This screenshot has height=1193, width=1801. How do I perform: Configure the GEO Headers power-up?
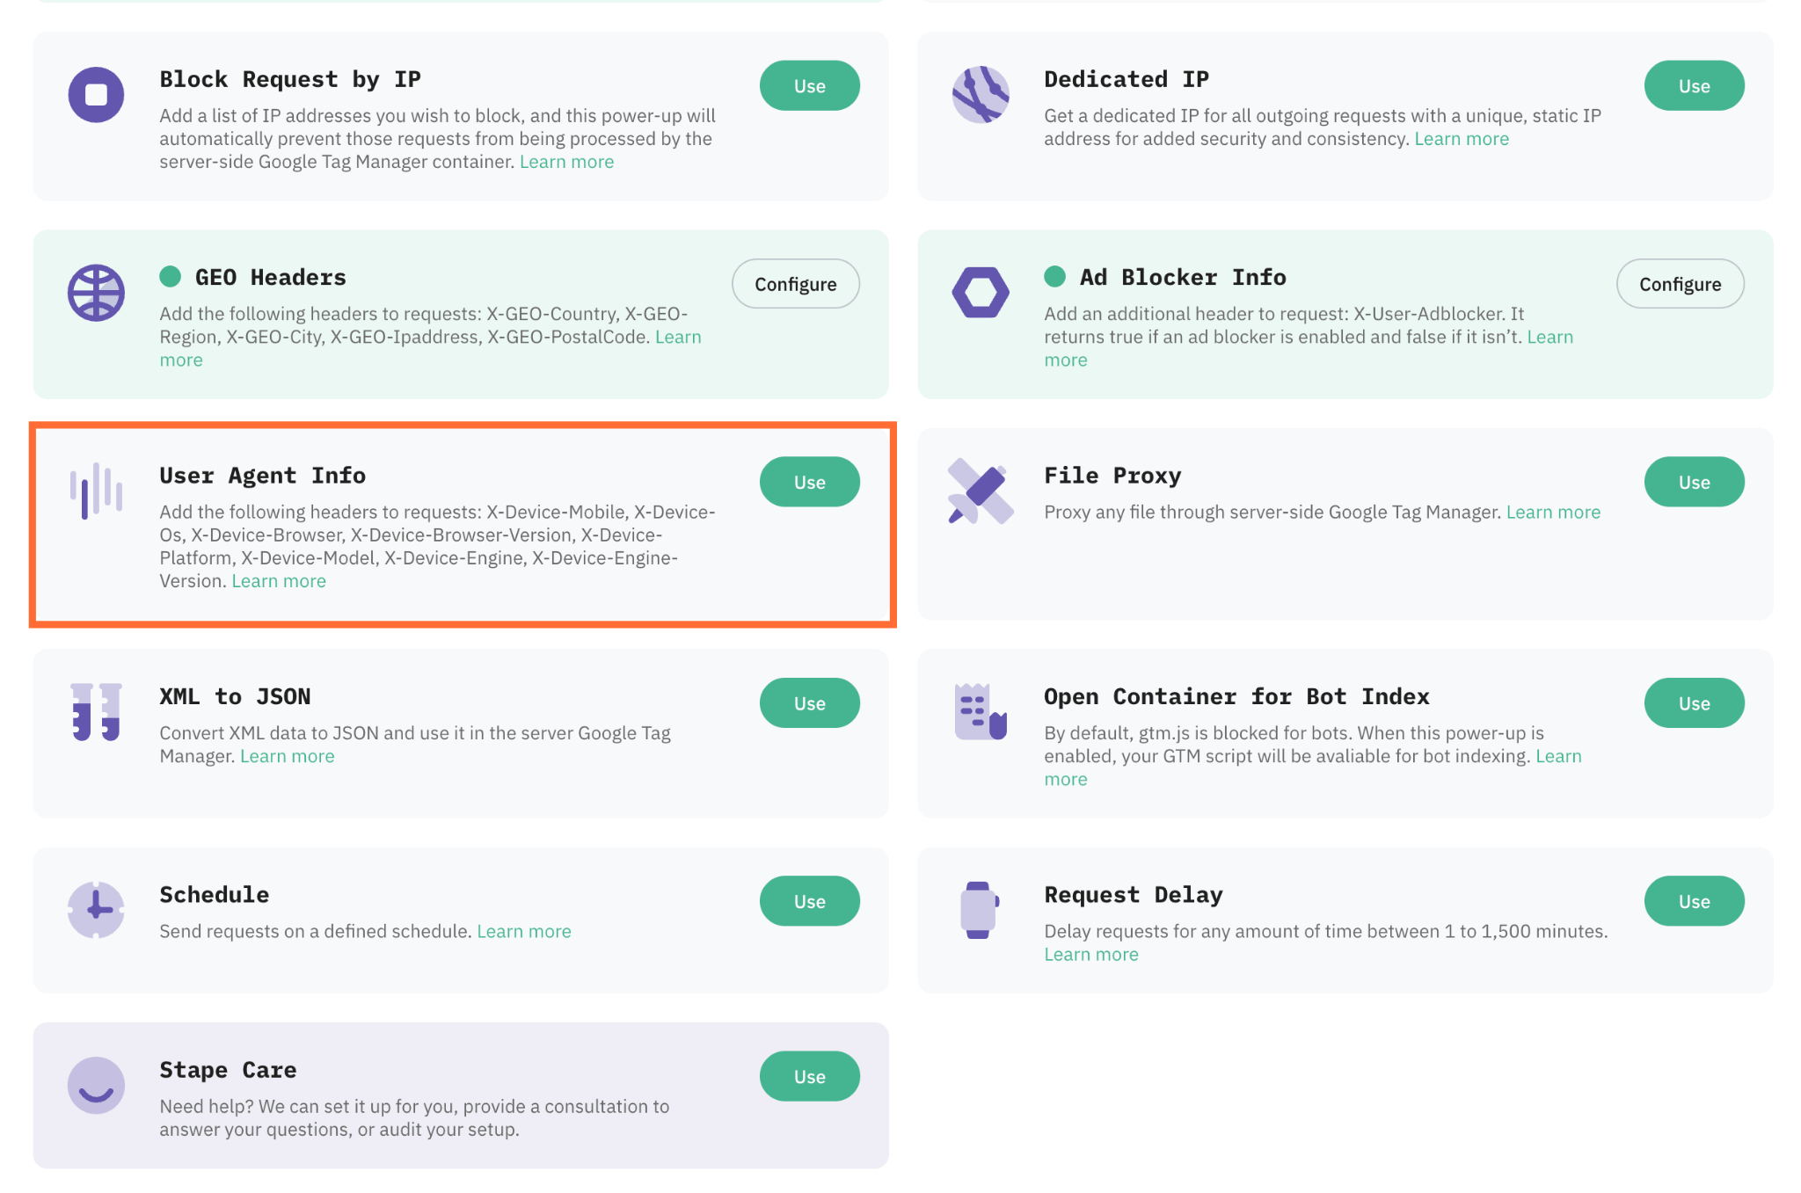[796, 284]
